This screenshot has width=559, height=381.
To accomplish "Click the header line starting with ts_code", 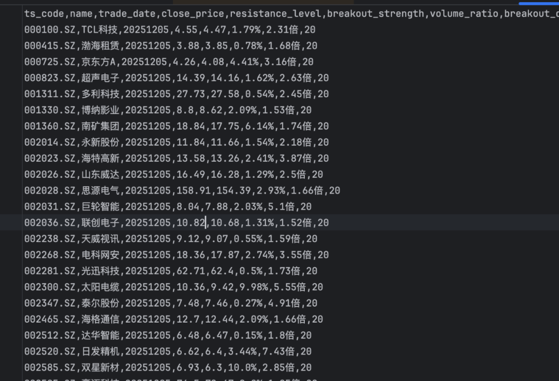I will click(291, 13).
